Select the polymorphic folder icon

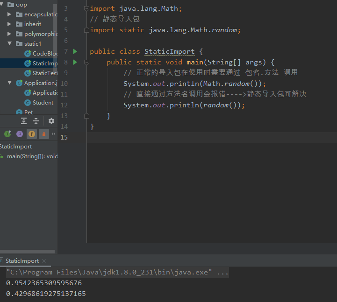(19, 34)
